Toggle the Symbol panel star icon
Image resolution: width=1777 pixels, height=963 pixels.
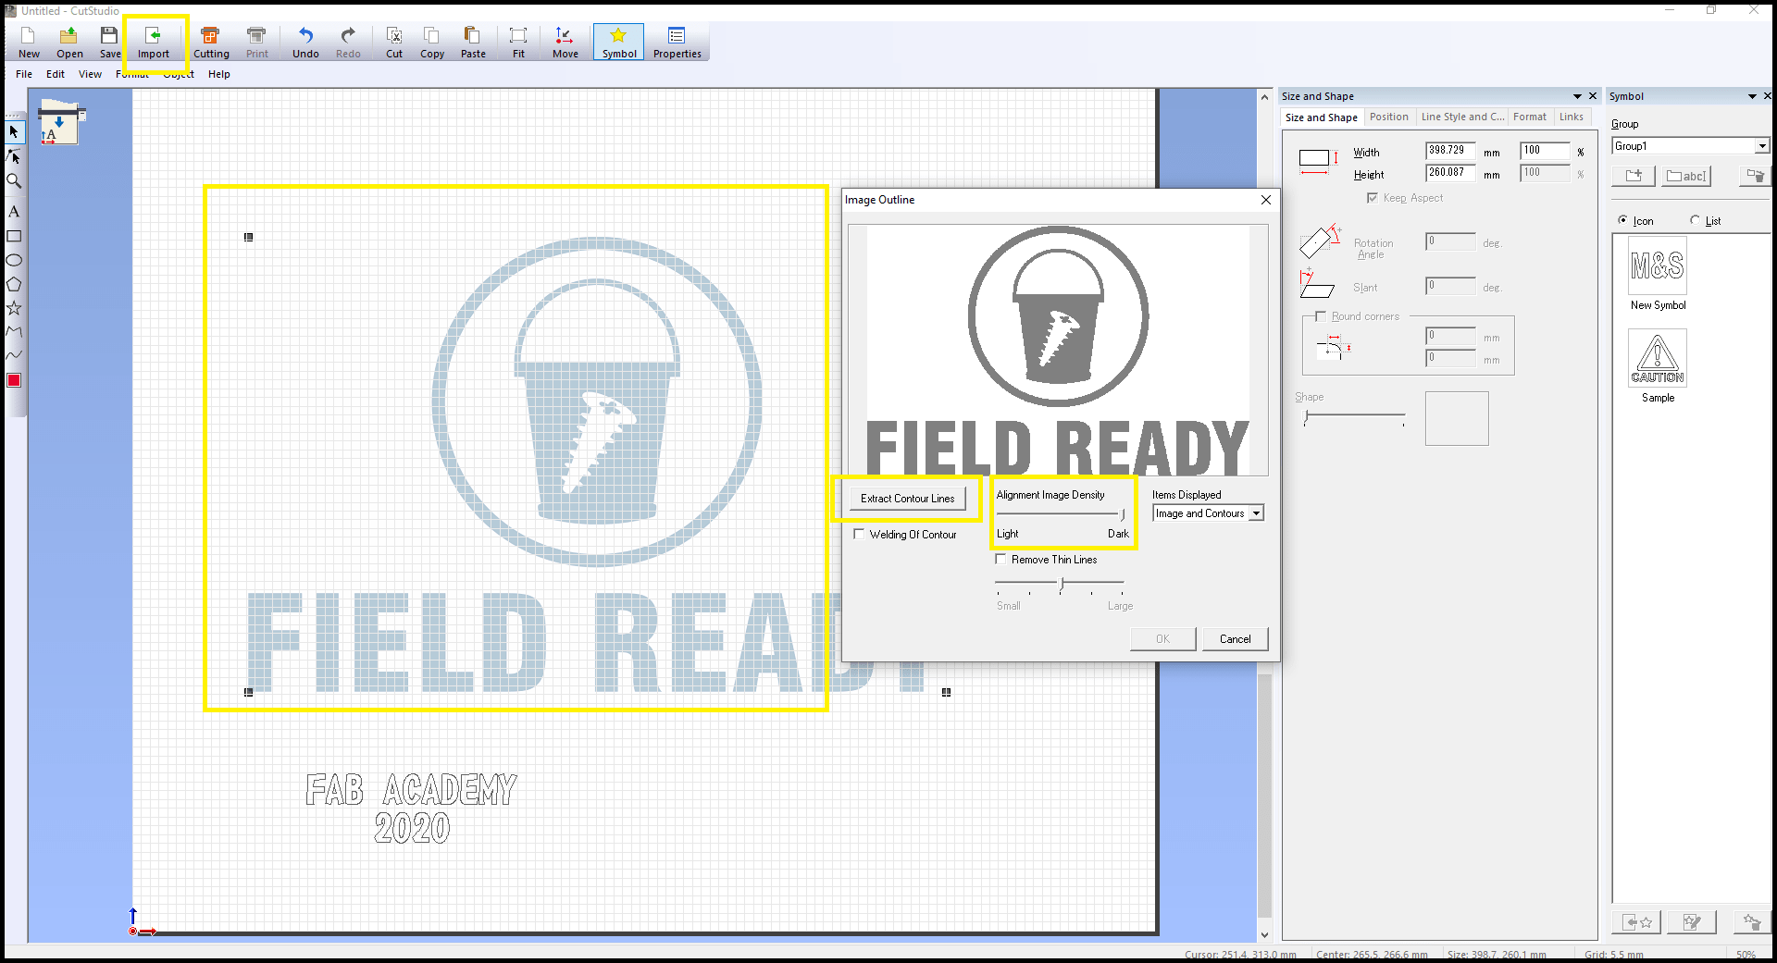619,42
